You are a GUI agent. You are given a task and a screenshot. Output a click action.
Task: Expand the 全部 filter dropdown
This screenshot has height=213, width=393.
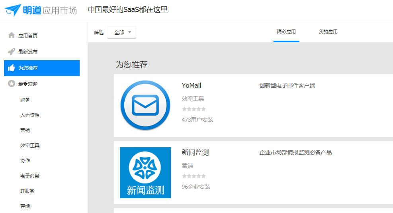pyautogui.click(x=122, y=32)
